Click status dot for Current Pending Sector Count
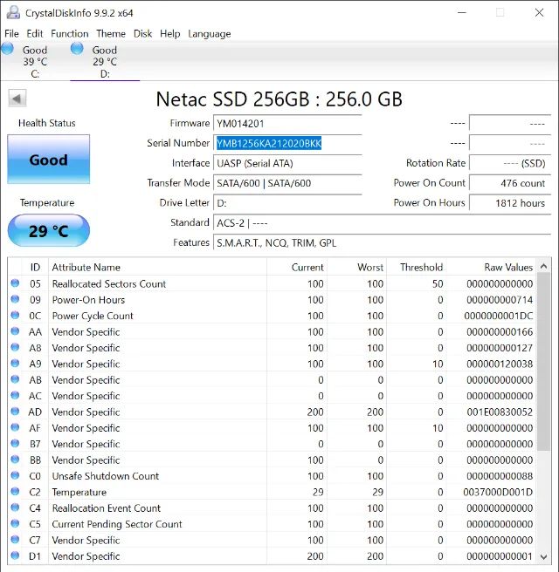The image size is (559, 572). [15, 523]
